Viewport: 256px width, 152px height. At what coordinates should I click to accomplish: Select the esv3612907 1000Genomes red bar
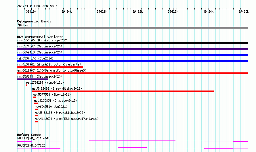click(x=132, y=73)
